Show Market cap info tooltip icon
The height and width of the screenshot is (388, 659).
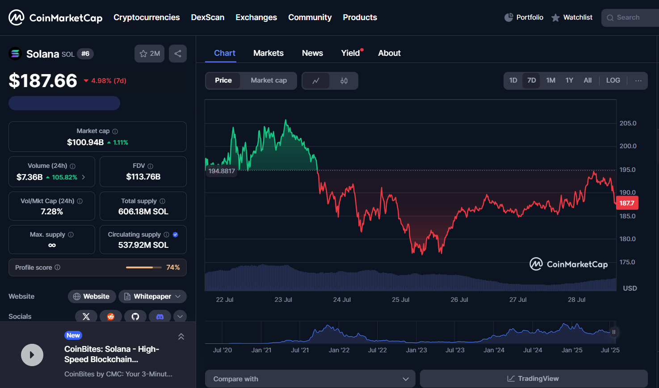tap(115, 131)
